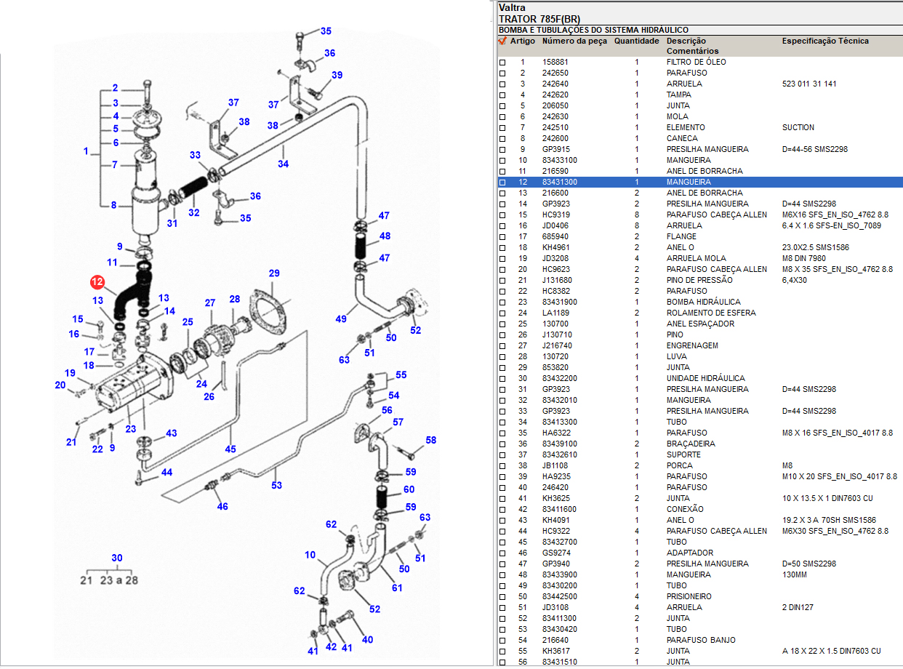Click callout 29 gasket label in diagram
The width and height of the screenshot is (903, 669).
click(x=273, y=273)
